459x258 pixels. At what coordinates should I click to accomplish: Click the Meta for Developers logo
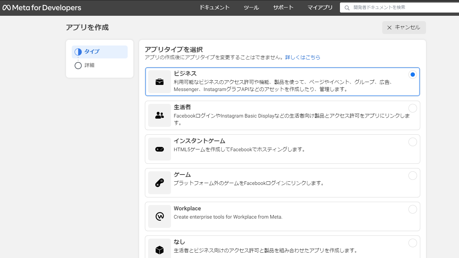[x=42, y=7]
